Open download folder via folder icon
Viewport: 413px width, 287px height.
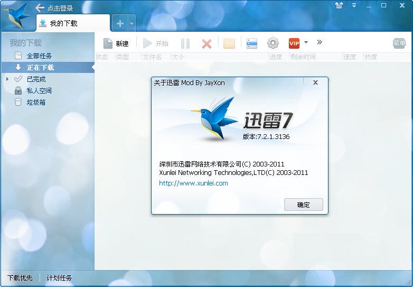click(x=229, y=43)
